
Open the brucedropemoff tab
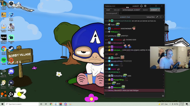(x=112, y=13)
